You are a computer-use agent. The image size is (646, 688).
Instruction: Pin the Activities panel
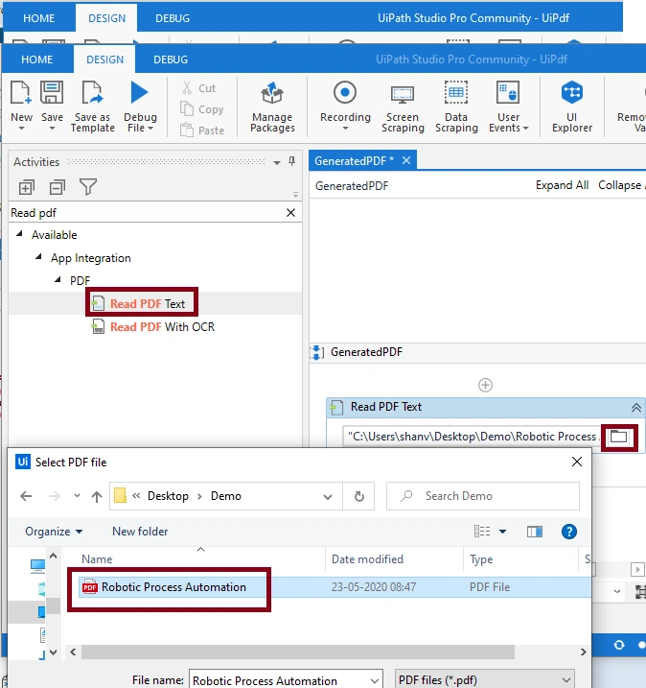[292, 161]
